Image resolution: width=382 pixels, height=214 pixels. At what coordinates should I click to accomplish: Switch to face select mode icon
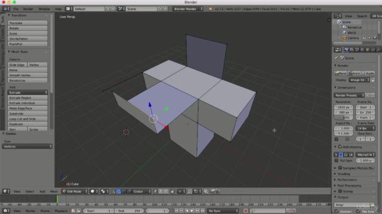pyautogui.click(x=166, y=191)
